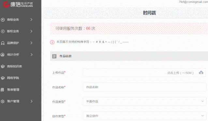Open 版权业务 in sidebar
Image resolution: width=208 pixels, height=121 pixels.
click(x=13, y=31)
